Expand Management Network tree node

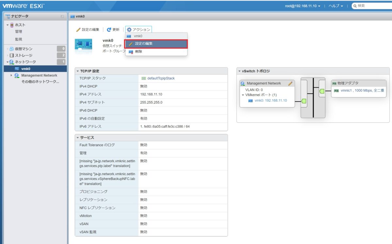click(11, 75)
